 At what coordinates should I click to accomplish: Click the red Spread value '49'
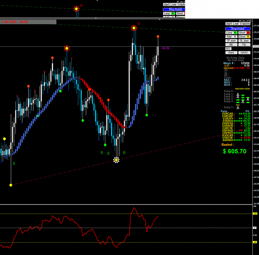coord(248,68)
